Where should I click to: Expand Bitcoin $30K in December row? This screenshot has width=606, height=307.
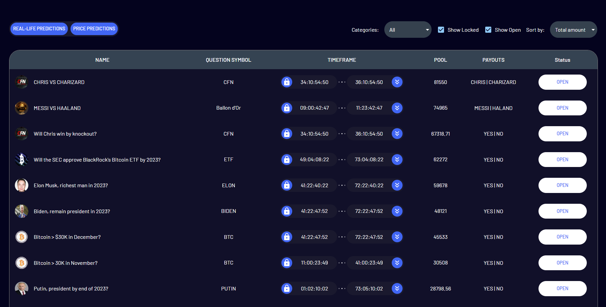point(397,237)
